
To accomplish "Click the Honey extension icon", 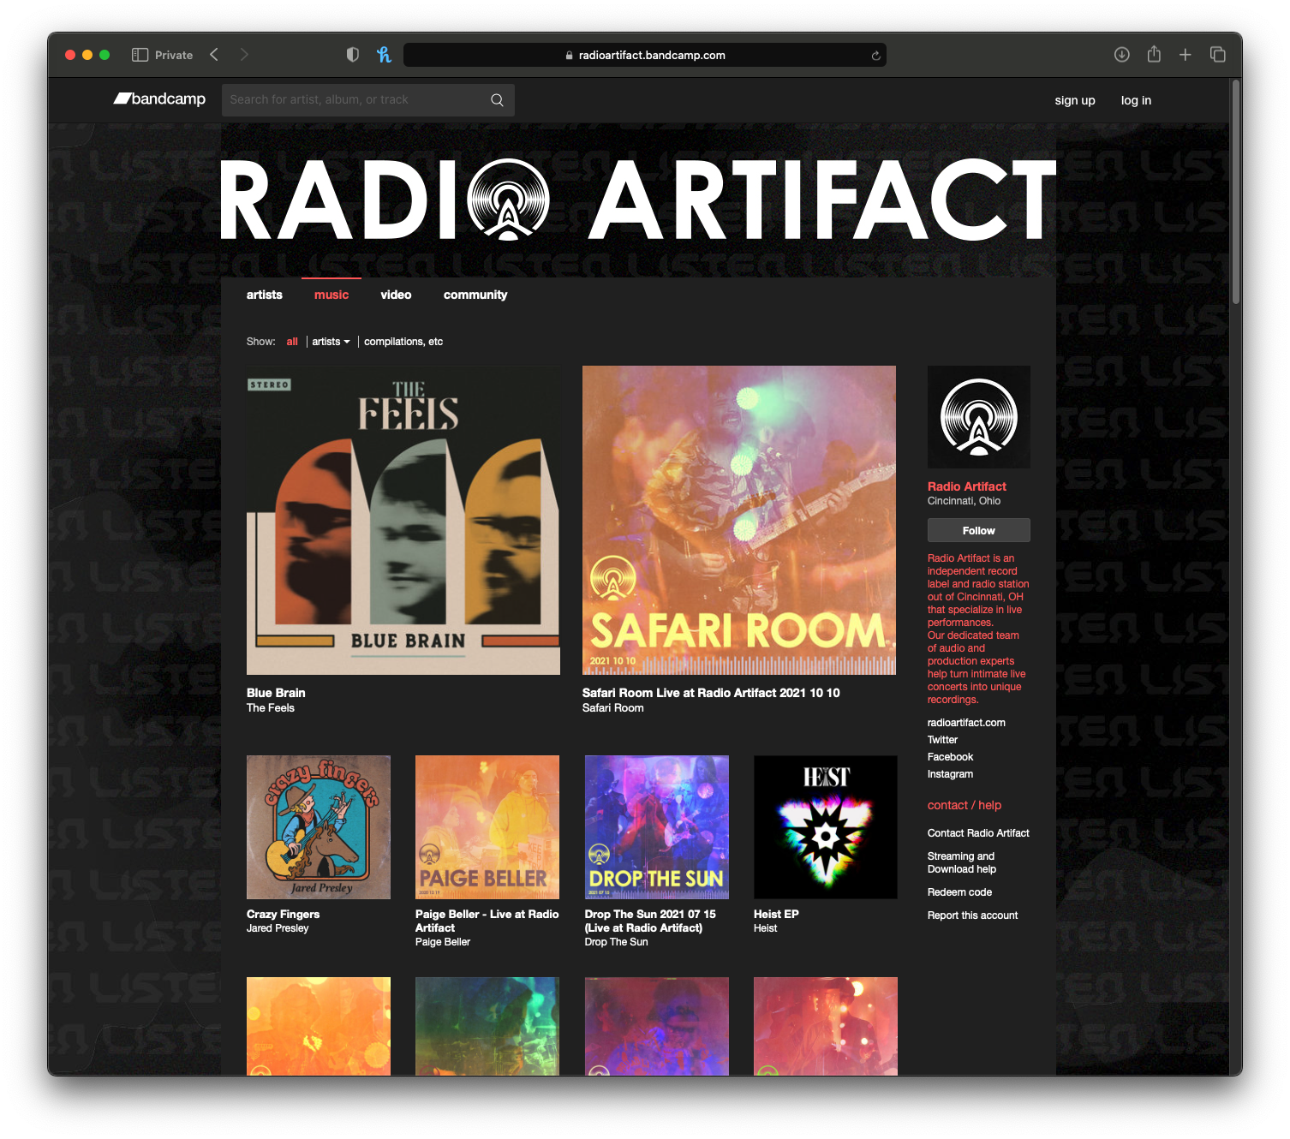I will pos(384,55).
